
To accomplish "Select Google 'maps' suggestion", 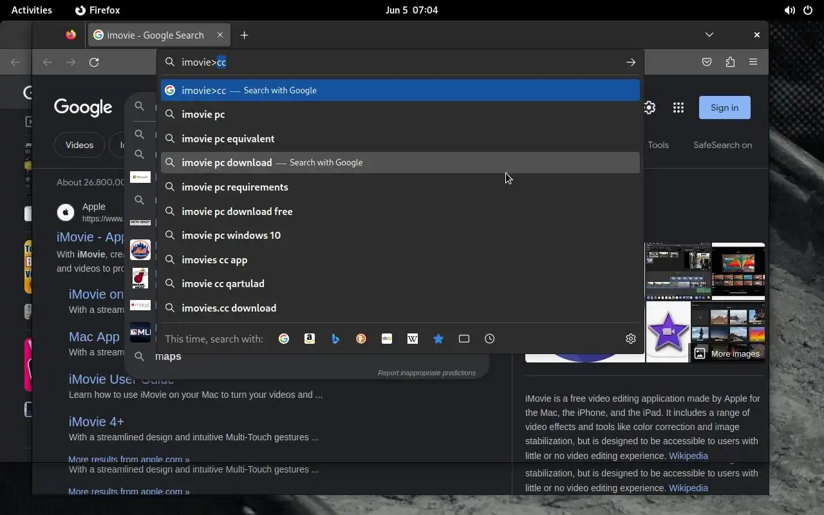I will 168,356.
